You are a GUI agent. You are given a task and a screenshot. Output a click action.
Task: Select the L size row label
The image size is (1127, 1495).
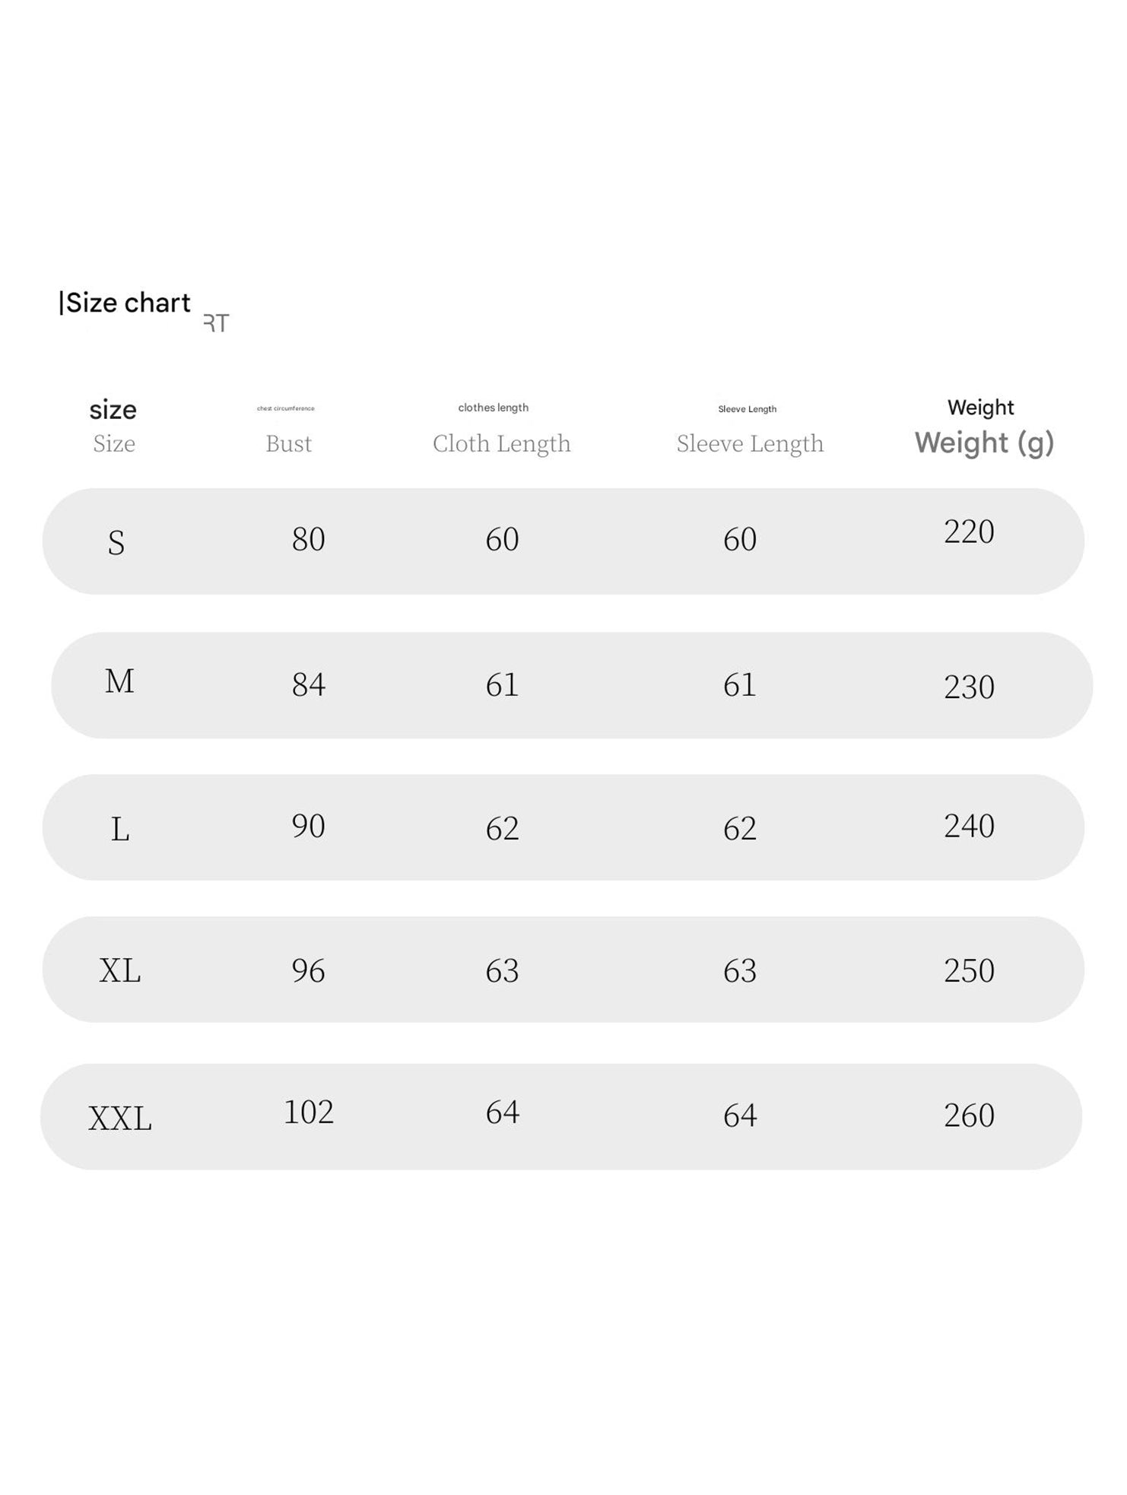click(120, 829)
